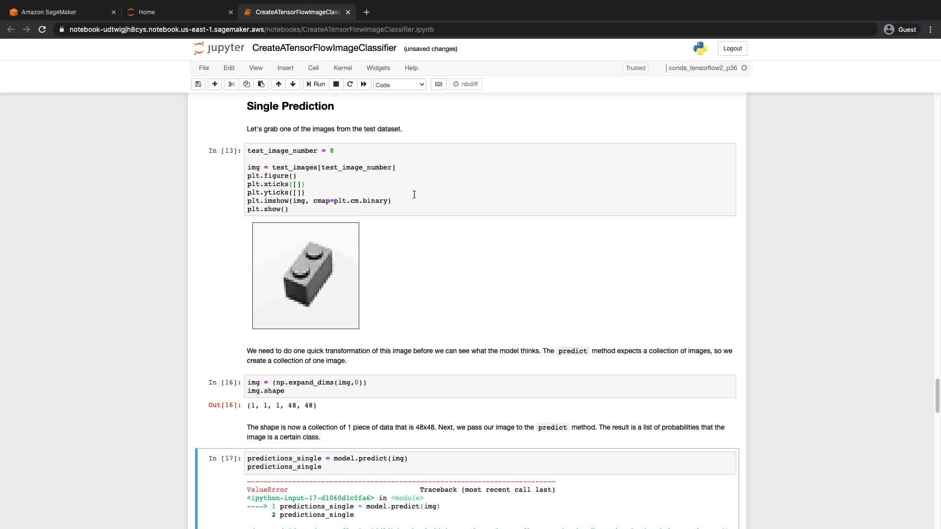The height and width of the screenshot is (529, 941).
Task: Move selected cell down arrow
Action: (293, 84)
